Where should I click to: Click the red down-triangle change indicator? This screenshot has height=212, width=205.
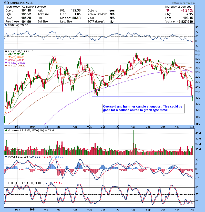168,10
